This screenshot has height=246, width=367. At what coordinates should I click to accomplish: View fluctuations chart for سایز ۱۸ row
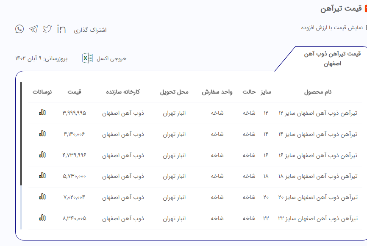tap(42, 176)
